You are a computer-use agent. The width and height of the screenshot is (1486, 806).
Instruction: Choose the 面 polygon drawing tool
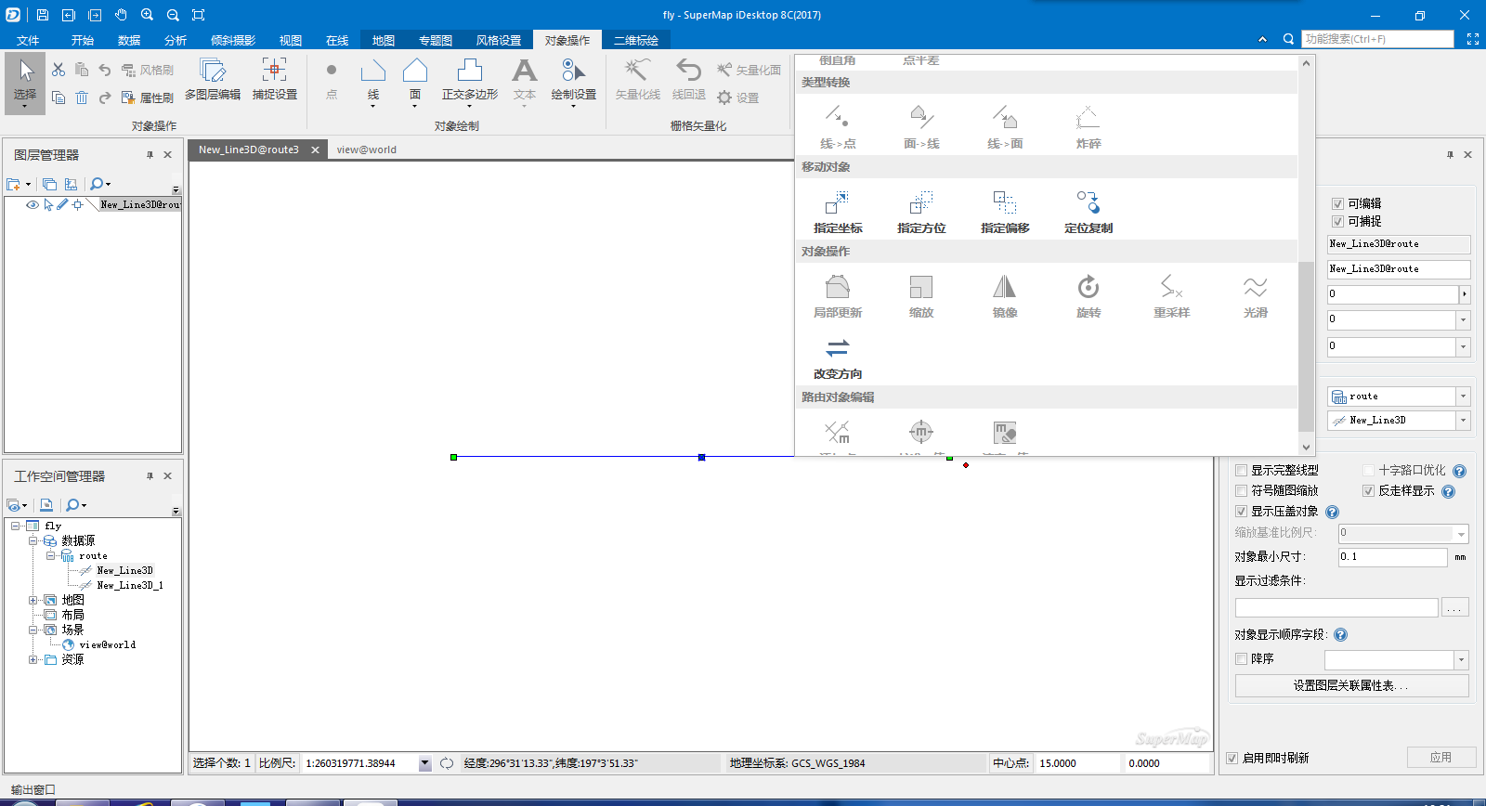point(415,82)
